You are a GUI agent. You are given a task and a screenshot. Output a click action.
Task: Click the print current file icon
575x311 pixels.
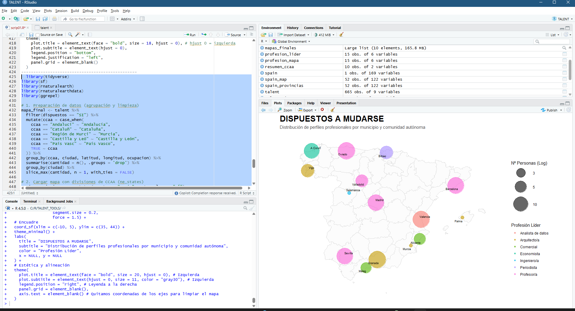pyautogui.click(x=55, y=19)
